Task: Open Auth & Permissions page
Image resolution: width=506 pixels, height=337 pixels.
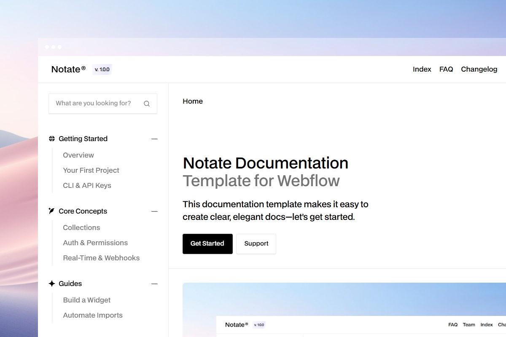Action: click(x=95, y=243)
